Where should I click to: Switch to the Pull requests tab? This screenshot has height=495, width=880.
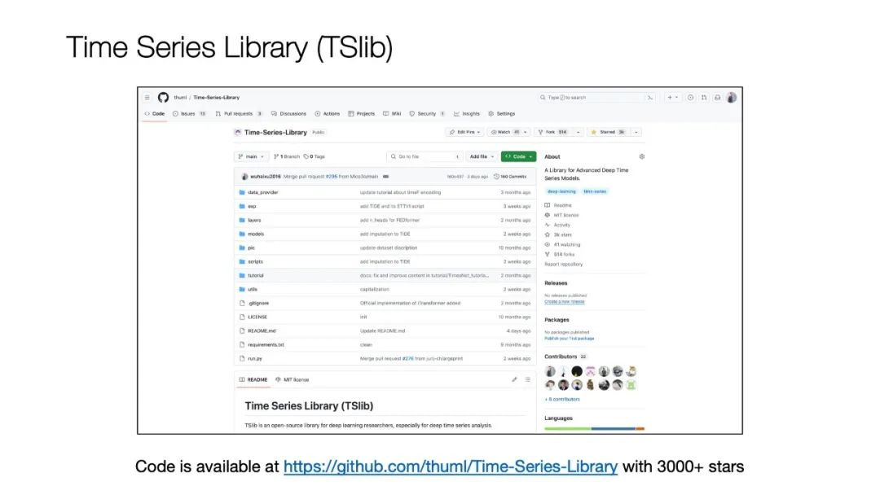[x=239, y=114]
